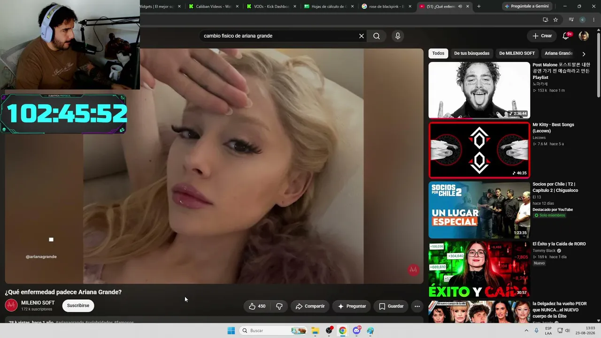601x338 pixels.
Task: Open 'Mr Kitty - Best Songs (Lecows)' title
Action: click(x=553, y=128)
